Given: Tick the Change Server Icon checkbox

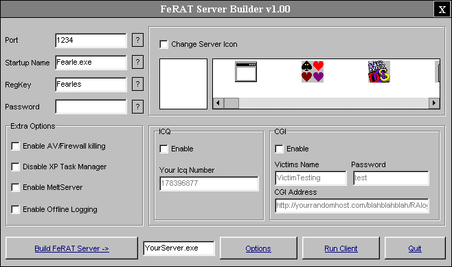Looking at the screenshot, I should pyautogui.click(x=163, y=45).
